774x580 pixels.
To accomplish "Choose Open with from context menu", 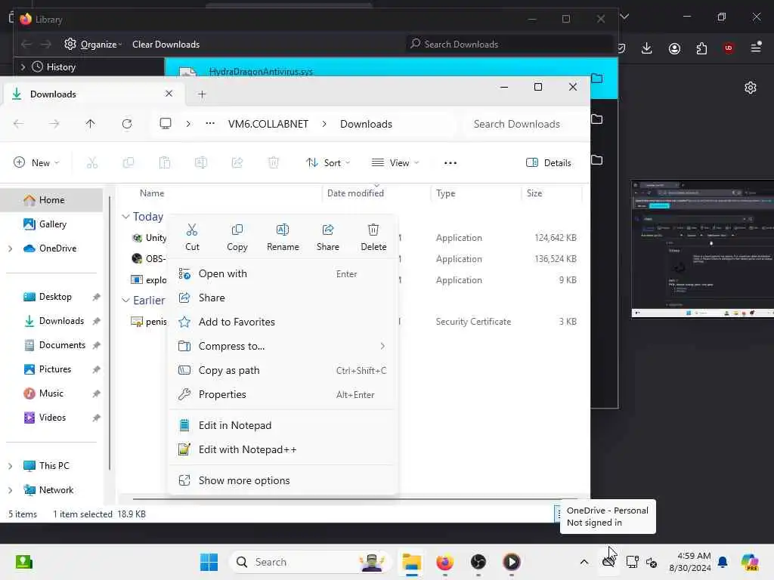I will pos(283,273).
